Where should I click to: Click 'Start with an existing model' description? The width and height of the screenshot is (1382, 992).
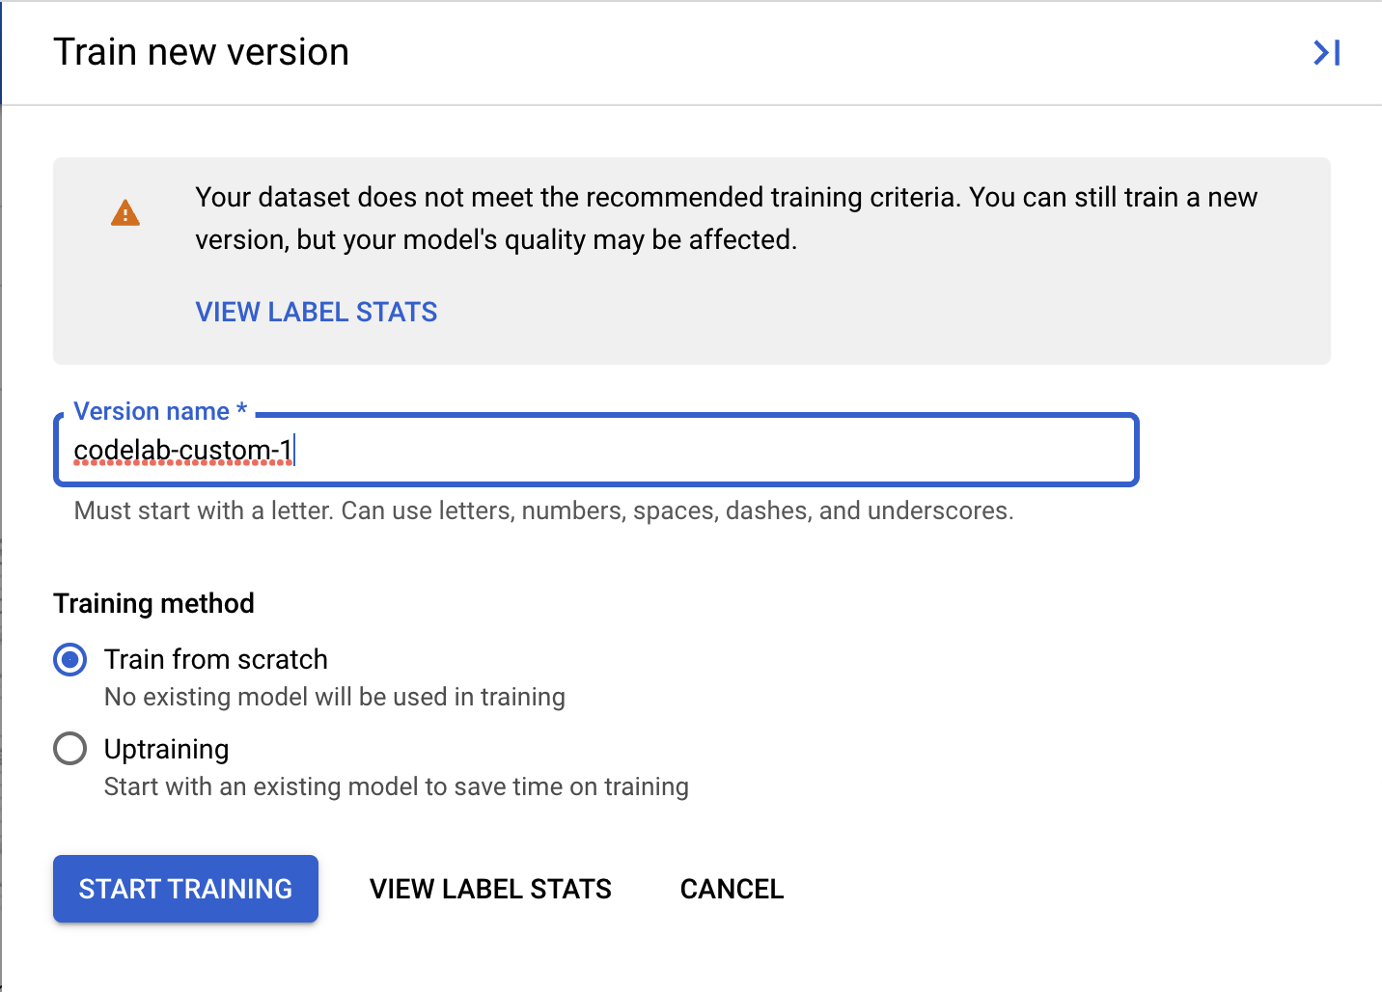[x=396, y=786]
